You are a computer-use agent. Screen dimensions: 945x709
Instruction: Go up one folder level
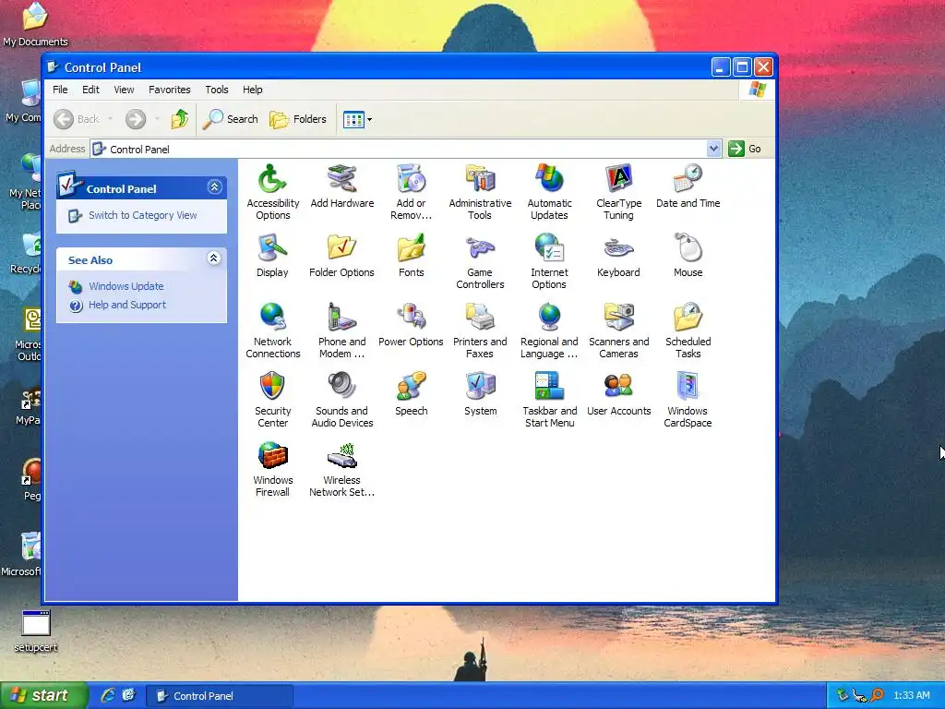point(180,119)
